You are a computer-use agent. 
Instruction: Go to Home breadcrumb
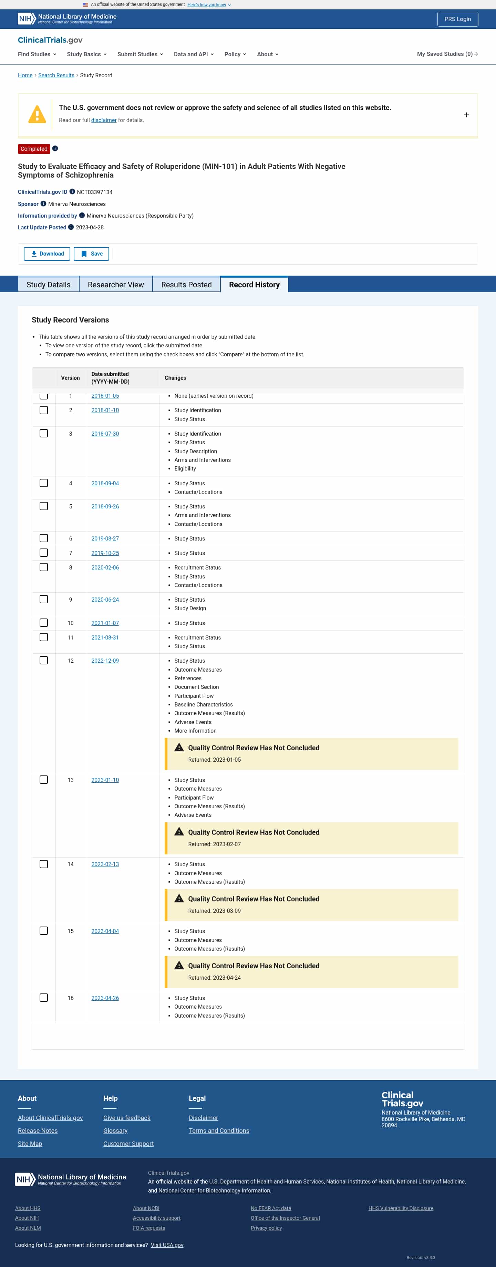click(25, 75)
